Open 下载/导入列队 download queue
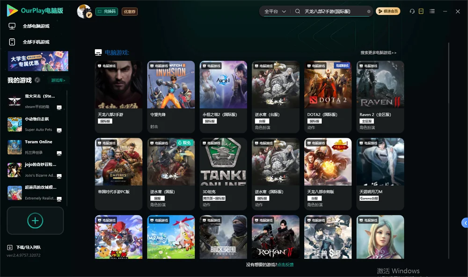Image resolution: width=468 pixels, height=277 pixels. click(24, 248)
